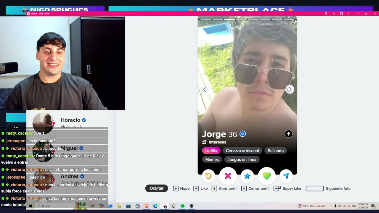The height and width of the screenshot is (213, 379).
Task: Select the Netflix interest tag
Action: 211,151
